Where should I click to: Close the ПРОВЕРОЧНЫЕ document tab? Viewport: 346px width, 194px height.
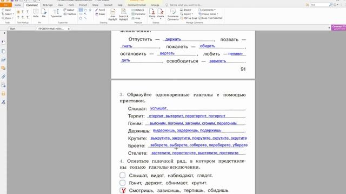coord(69,29)
